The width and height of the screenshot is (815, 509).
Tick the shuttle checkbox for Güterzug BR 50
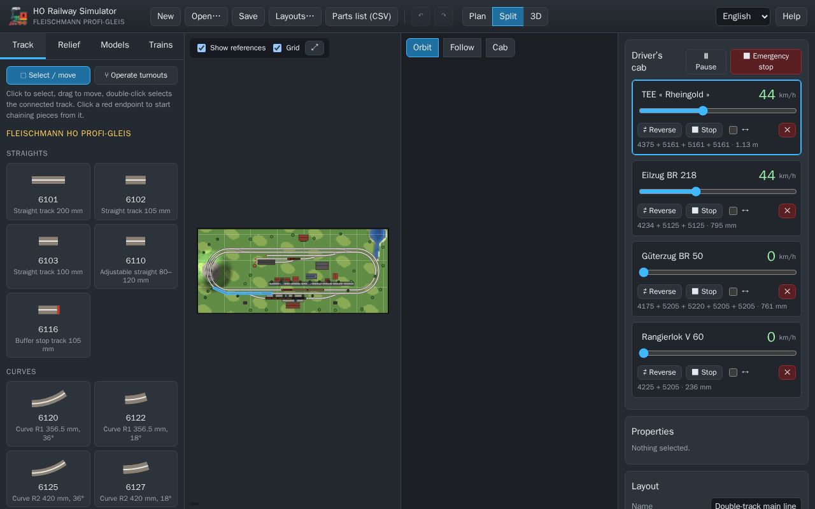[733, 291]
